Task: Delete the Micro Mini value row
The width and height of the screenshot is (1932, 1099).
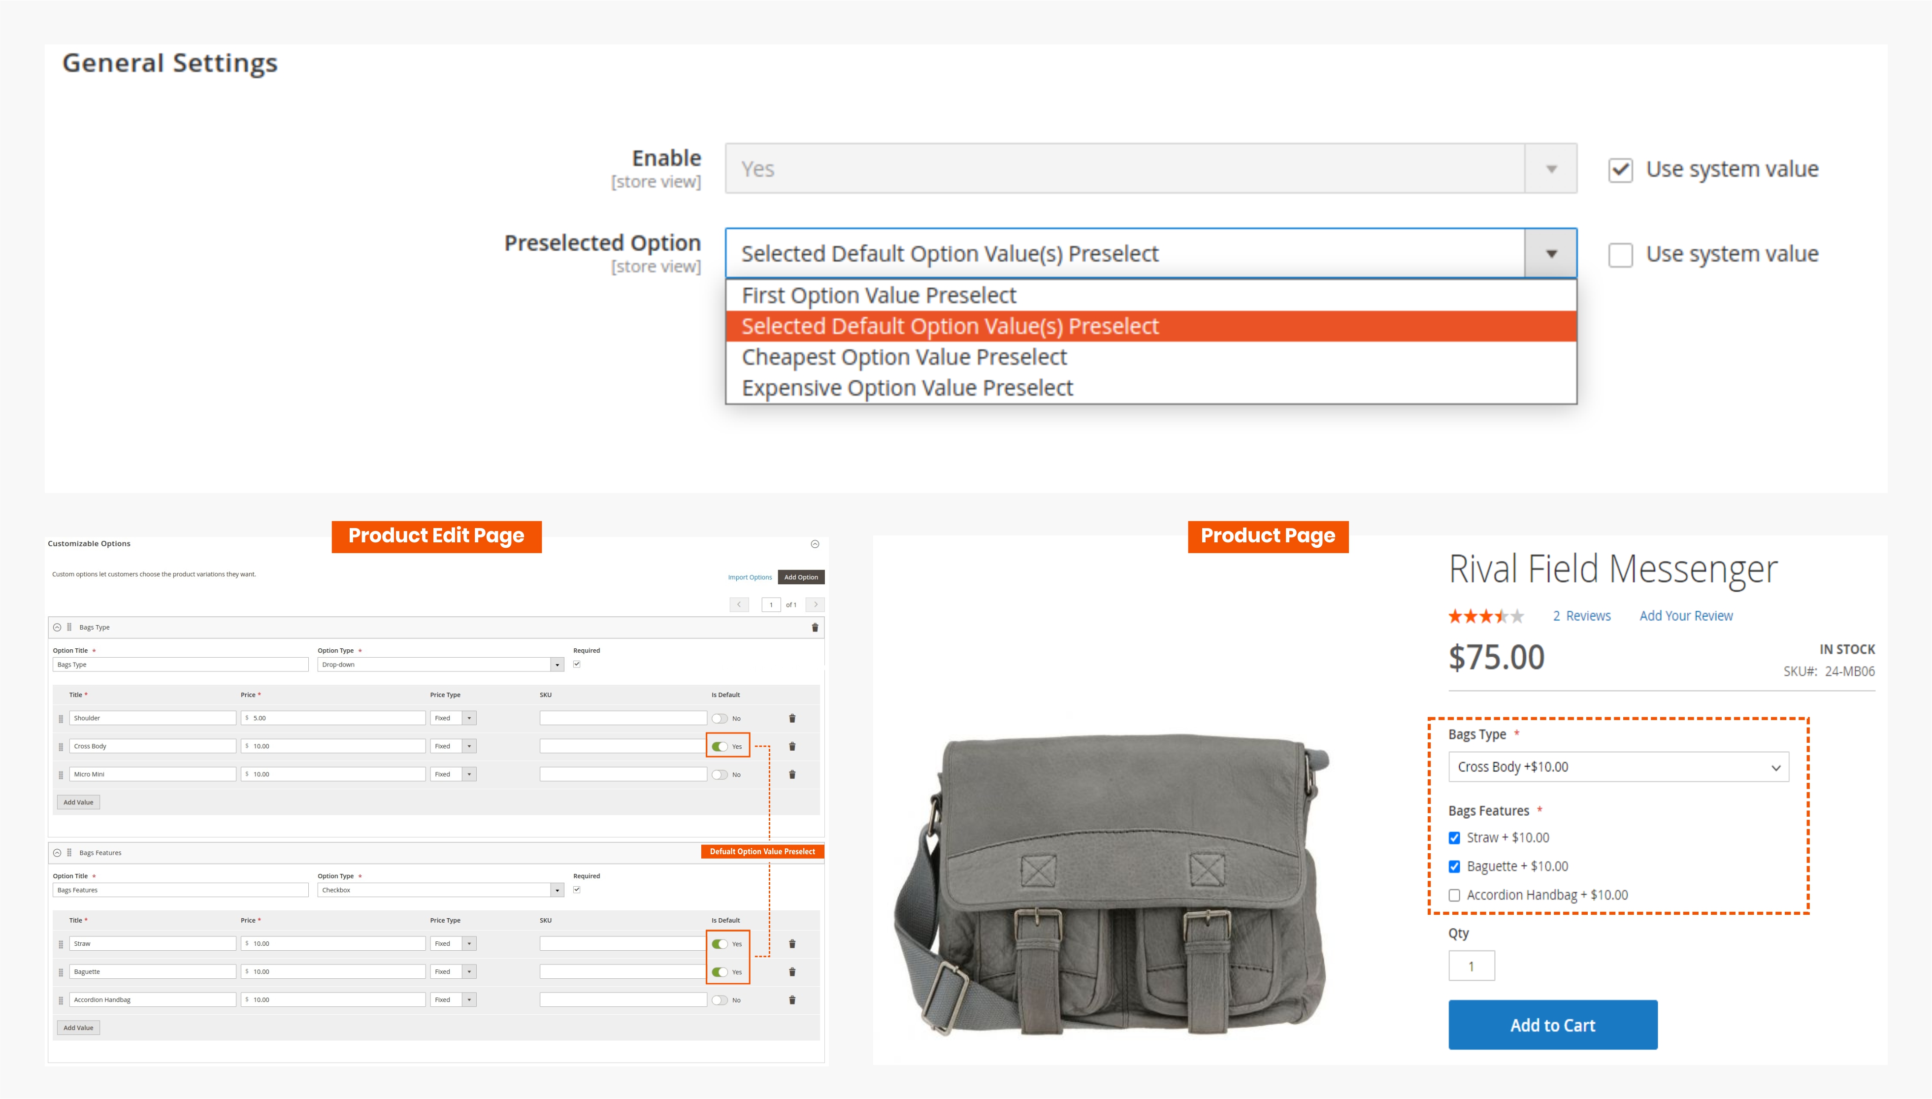Action: click(792, 774)
